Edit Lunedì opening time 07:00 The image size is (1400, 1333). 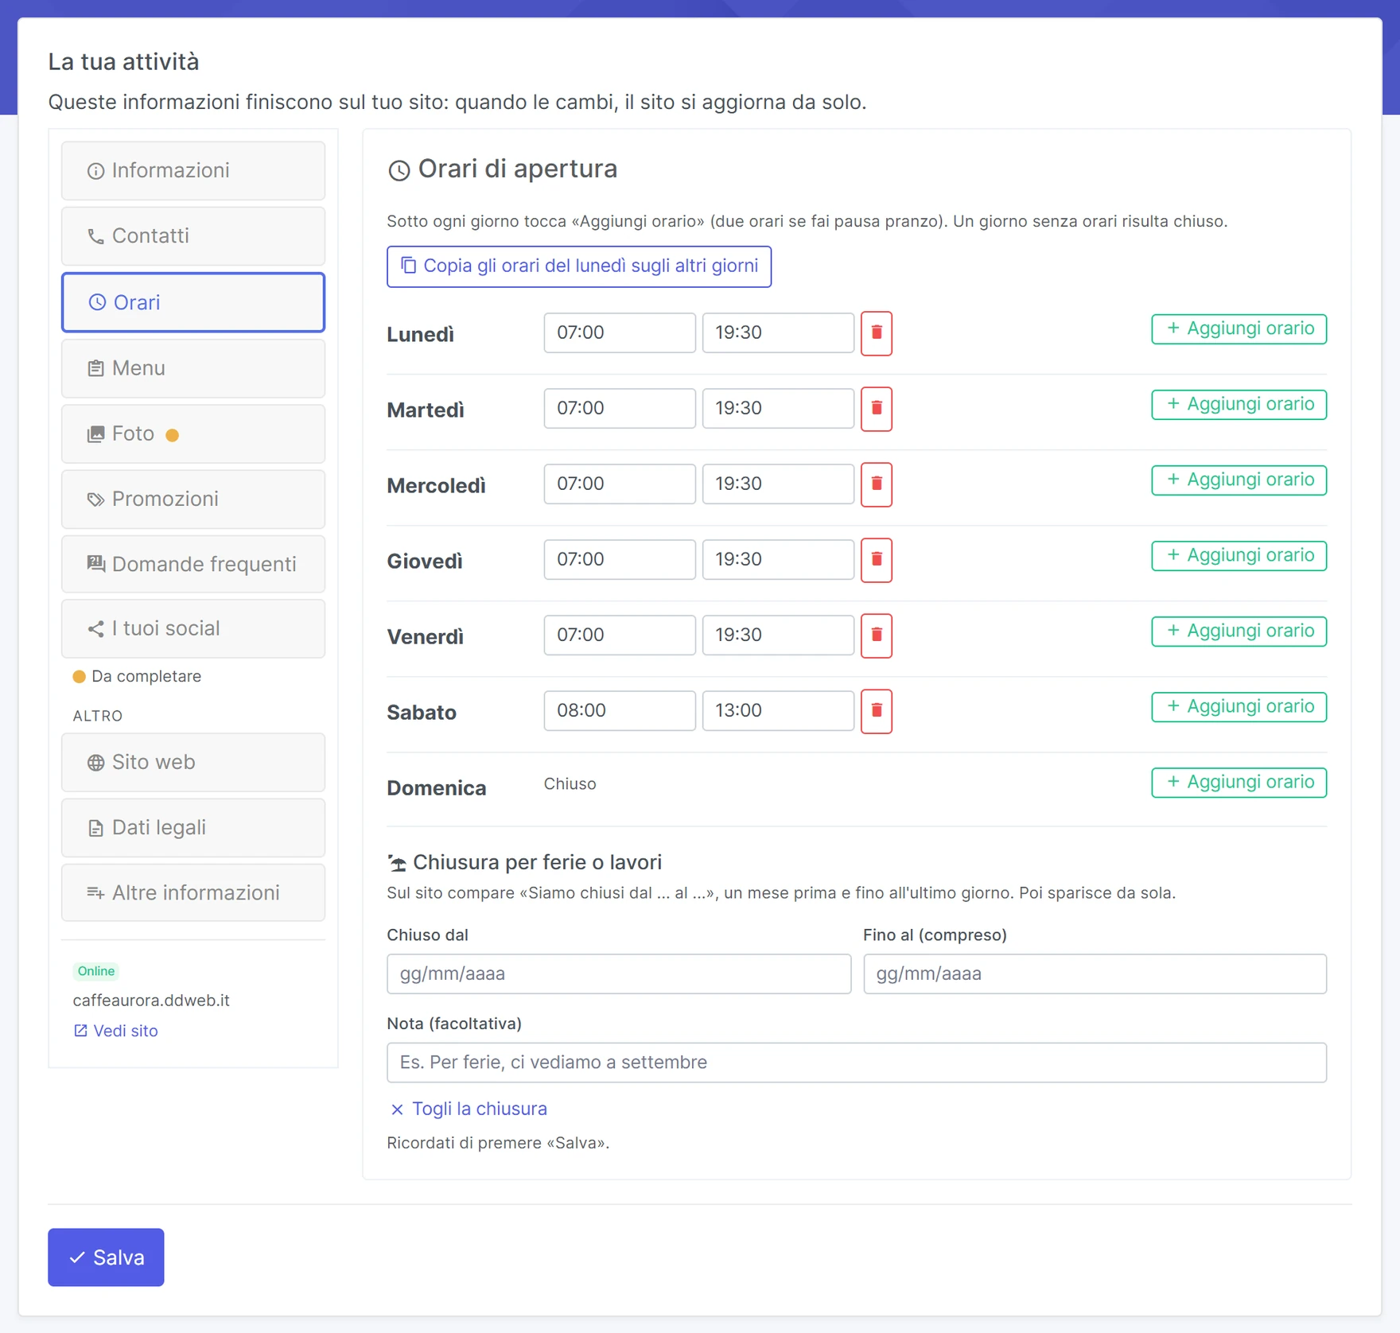(620, 332)
